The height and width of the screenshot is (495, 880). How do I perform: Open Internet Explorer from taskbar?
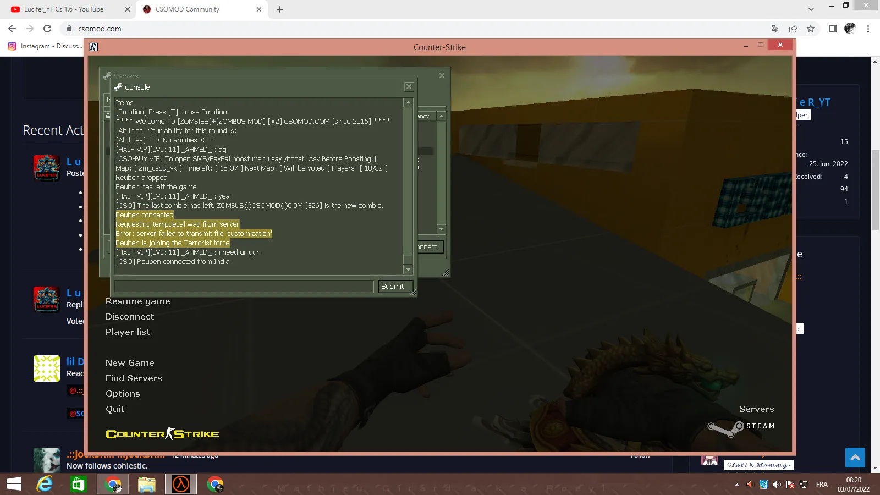45,484
